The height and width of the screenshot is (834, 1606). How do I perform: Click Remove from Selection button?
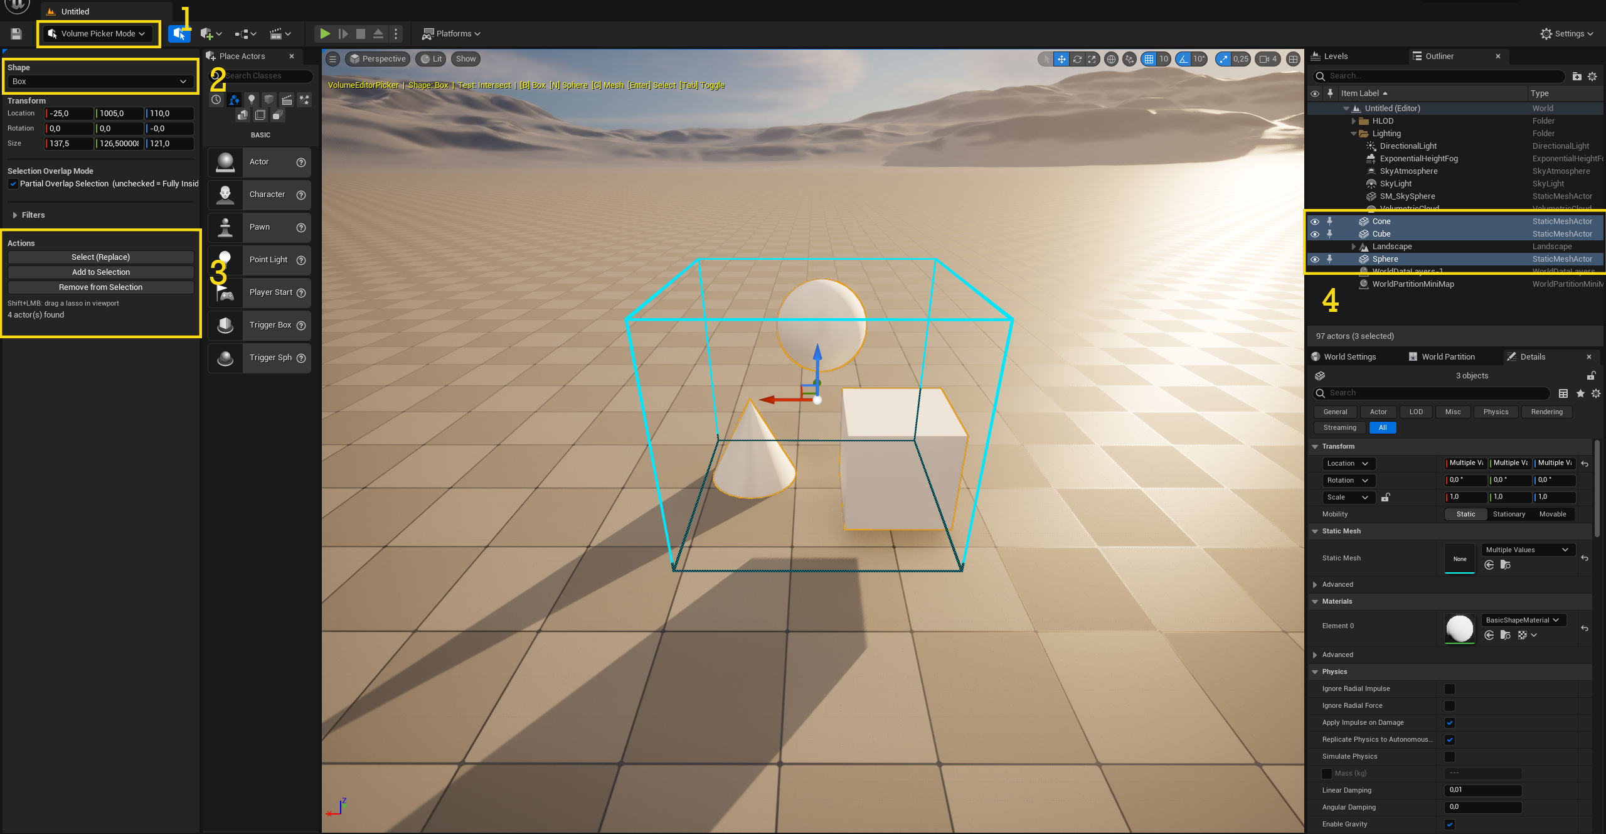[100, 287]
